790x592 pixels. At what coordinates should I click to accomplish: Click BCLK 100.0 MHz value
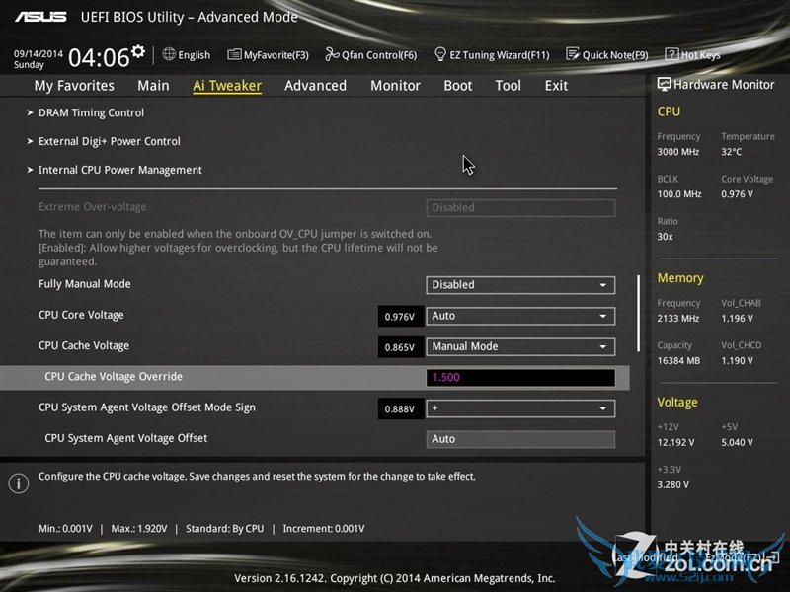[x=679, y=194]
